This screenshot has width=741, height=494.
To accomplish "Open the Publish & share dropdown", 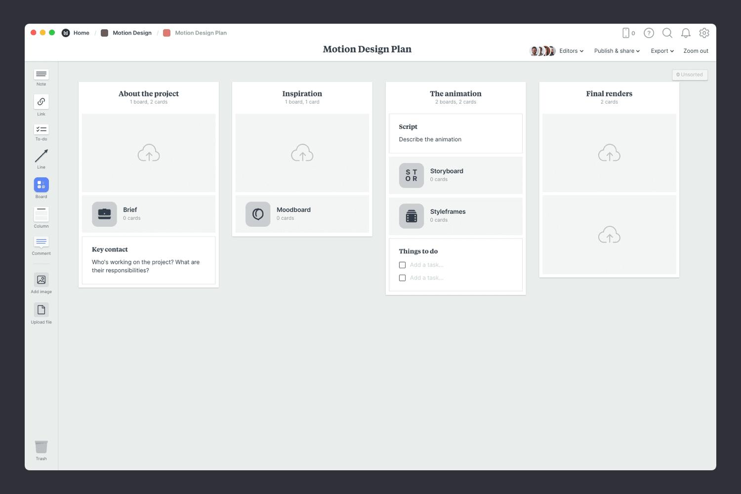I will [x=616, y=51].
